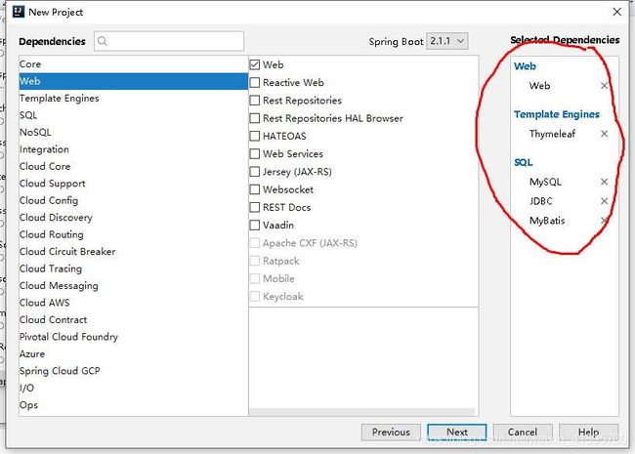Viewport: 635px width, 454px height.
Task: Open the Cloud Discovery category
Action: tap(133, 218)
